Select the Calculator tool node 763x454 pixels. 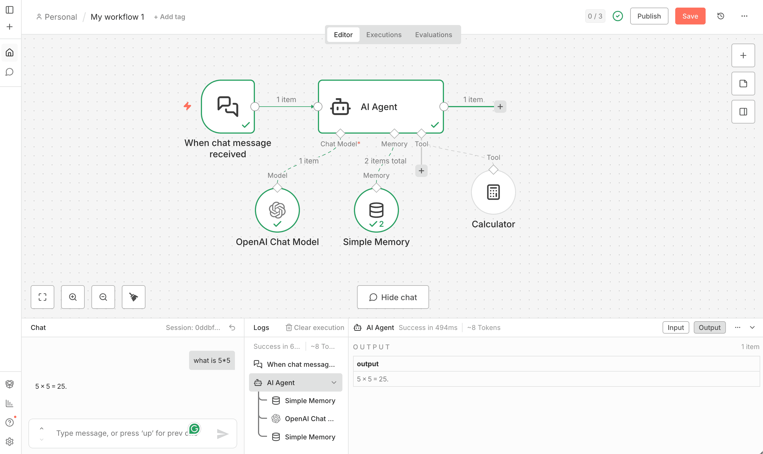(x=493, y=192)
